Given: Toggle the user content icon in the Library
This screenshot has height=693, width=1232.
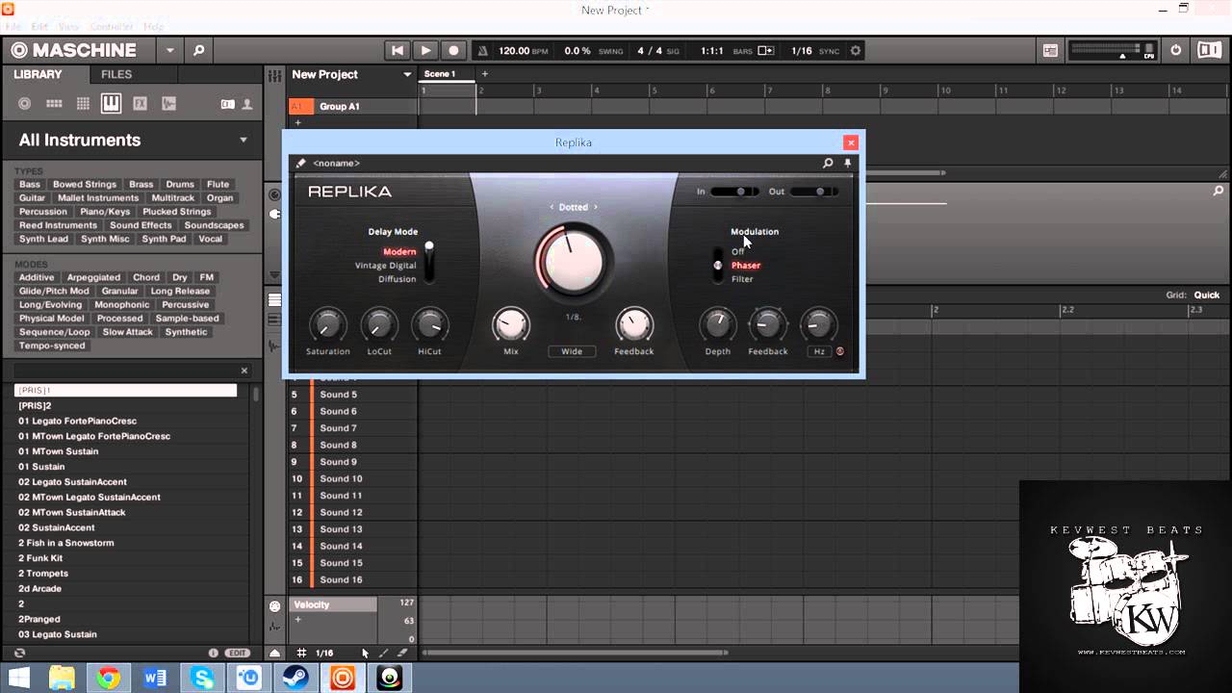Looking at the screenshot, I should 246,104.
